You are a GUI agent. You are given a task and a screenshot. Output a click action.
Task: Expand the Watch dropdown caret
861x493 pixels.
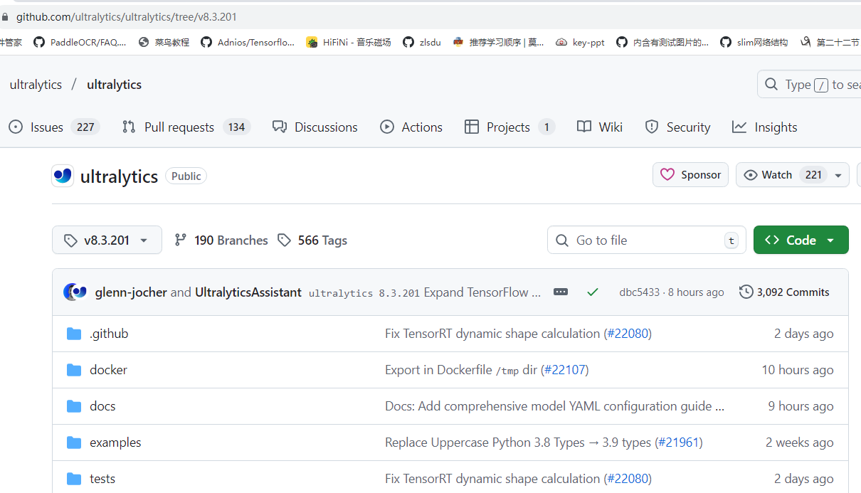[838, 175]
